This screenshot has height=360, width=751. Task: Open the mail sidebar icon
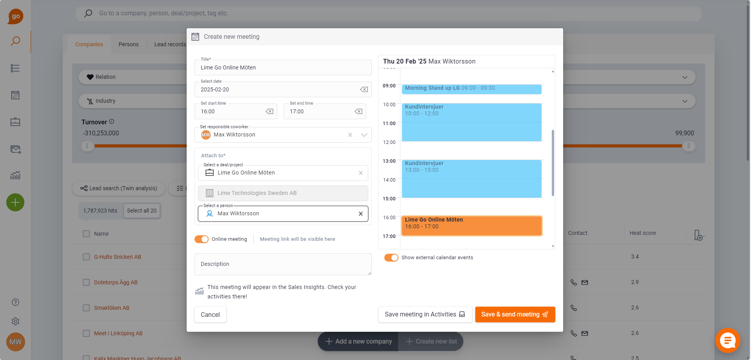pyautogui.click(x=15, y=149)
